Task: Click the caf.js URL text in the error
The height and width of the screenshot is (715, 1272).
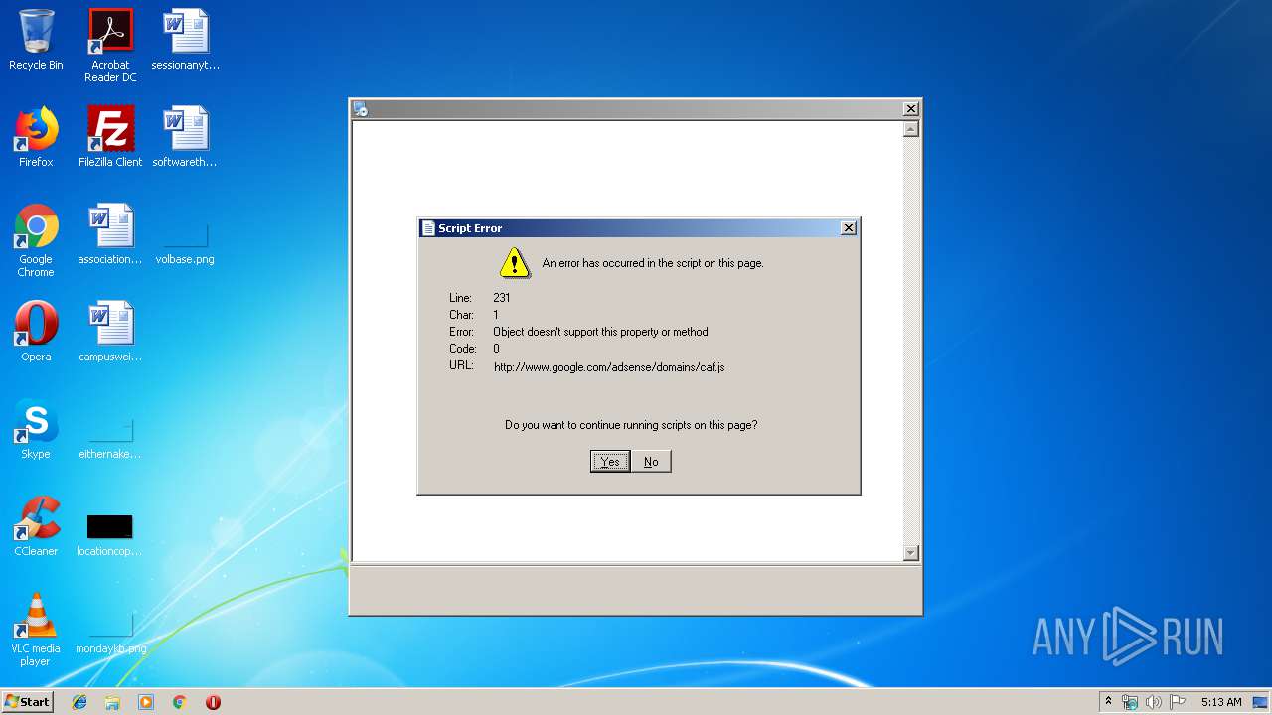Action: (x=609, y=367)
